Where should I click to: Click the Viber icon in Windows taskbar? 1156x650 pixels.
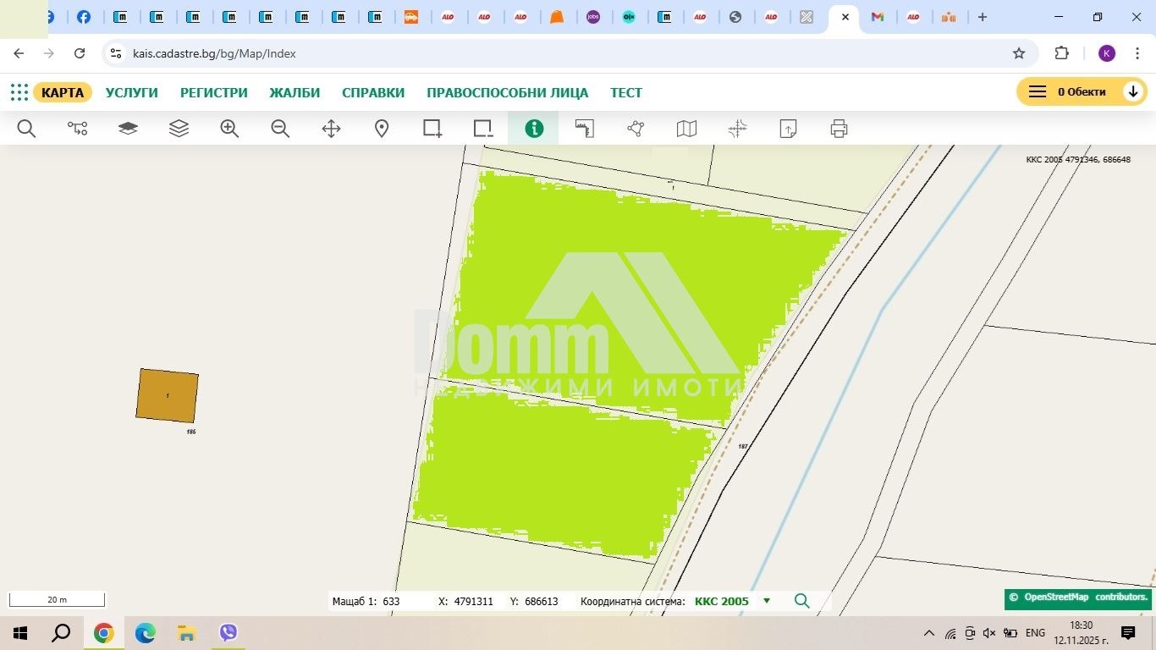point(228,632)
